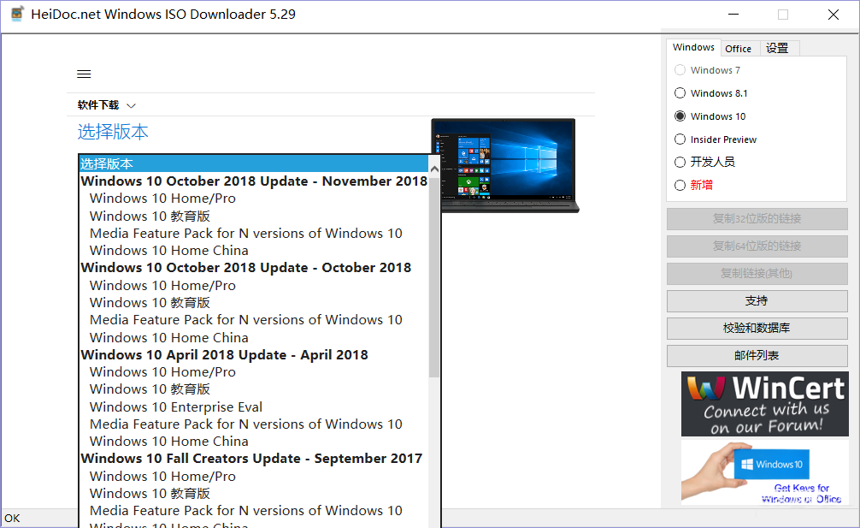The width and height of the screenshot is (860, 528).
Task: Expand the 软件下载 dropdown chevron
Action: [131, 105]
